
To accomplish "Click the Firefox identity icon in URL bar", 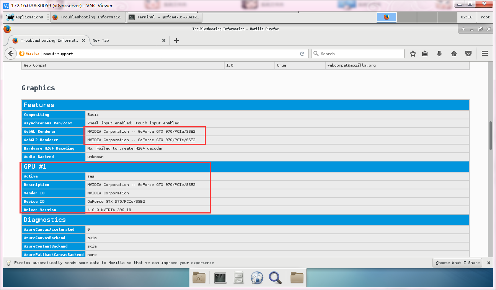I will point(29,54).
